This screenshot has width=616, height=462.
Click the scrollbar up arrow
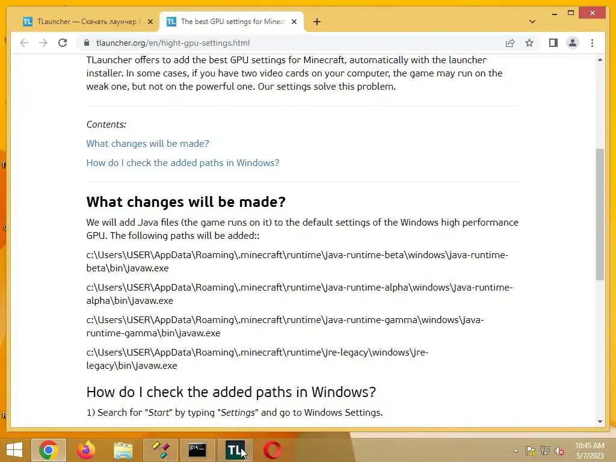(x=600, y=60)
